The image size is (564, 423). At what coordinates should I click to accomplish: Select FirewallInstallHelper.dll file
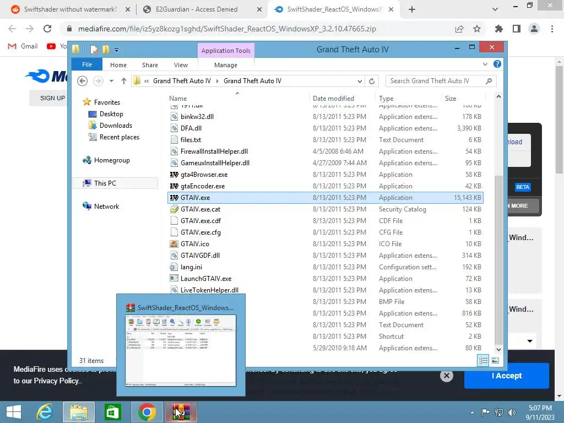(x=214, y=151)
